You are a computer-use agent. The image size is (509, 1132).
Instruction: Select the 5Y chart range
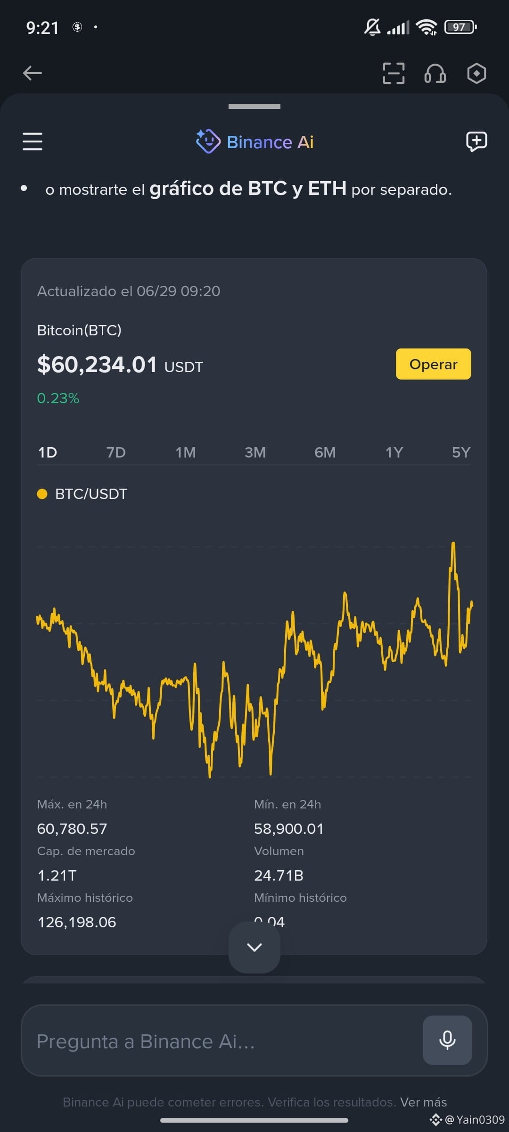pos(461,452)
